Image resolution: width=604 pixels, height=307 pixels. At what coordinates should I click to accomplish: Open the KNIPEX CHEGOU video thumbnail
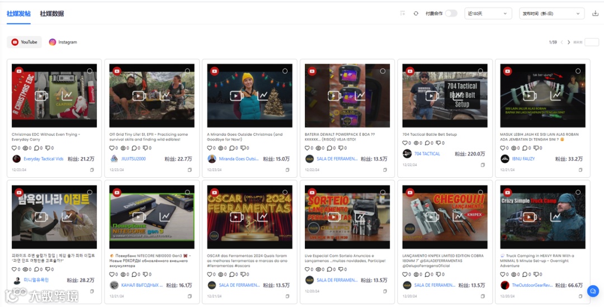click(x=445, y=217)
